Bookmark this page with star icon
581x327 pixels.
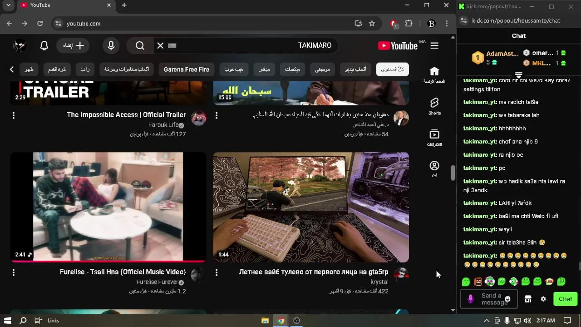(x=372, y=24)
